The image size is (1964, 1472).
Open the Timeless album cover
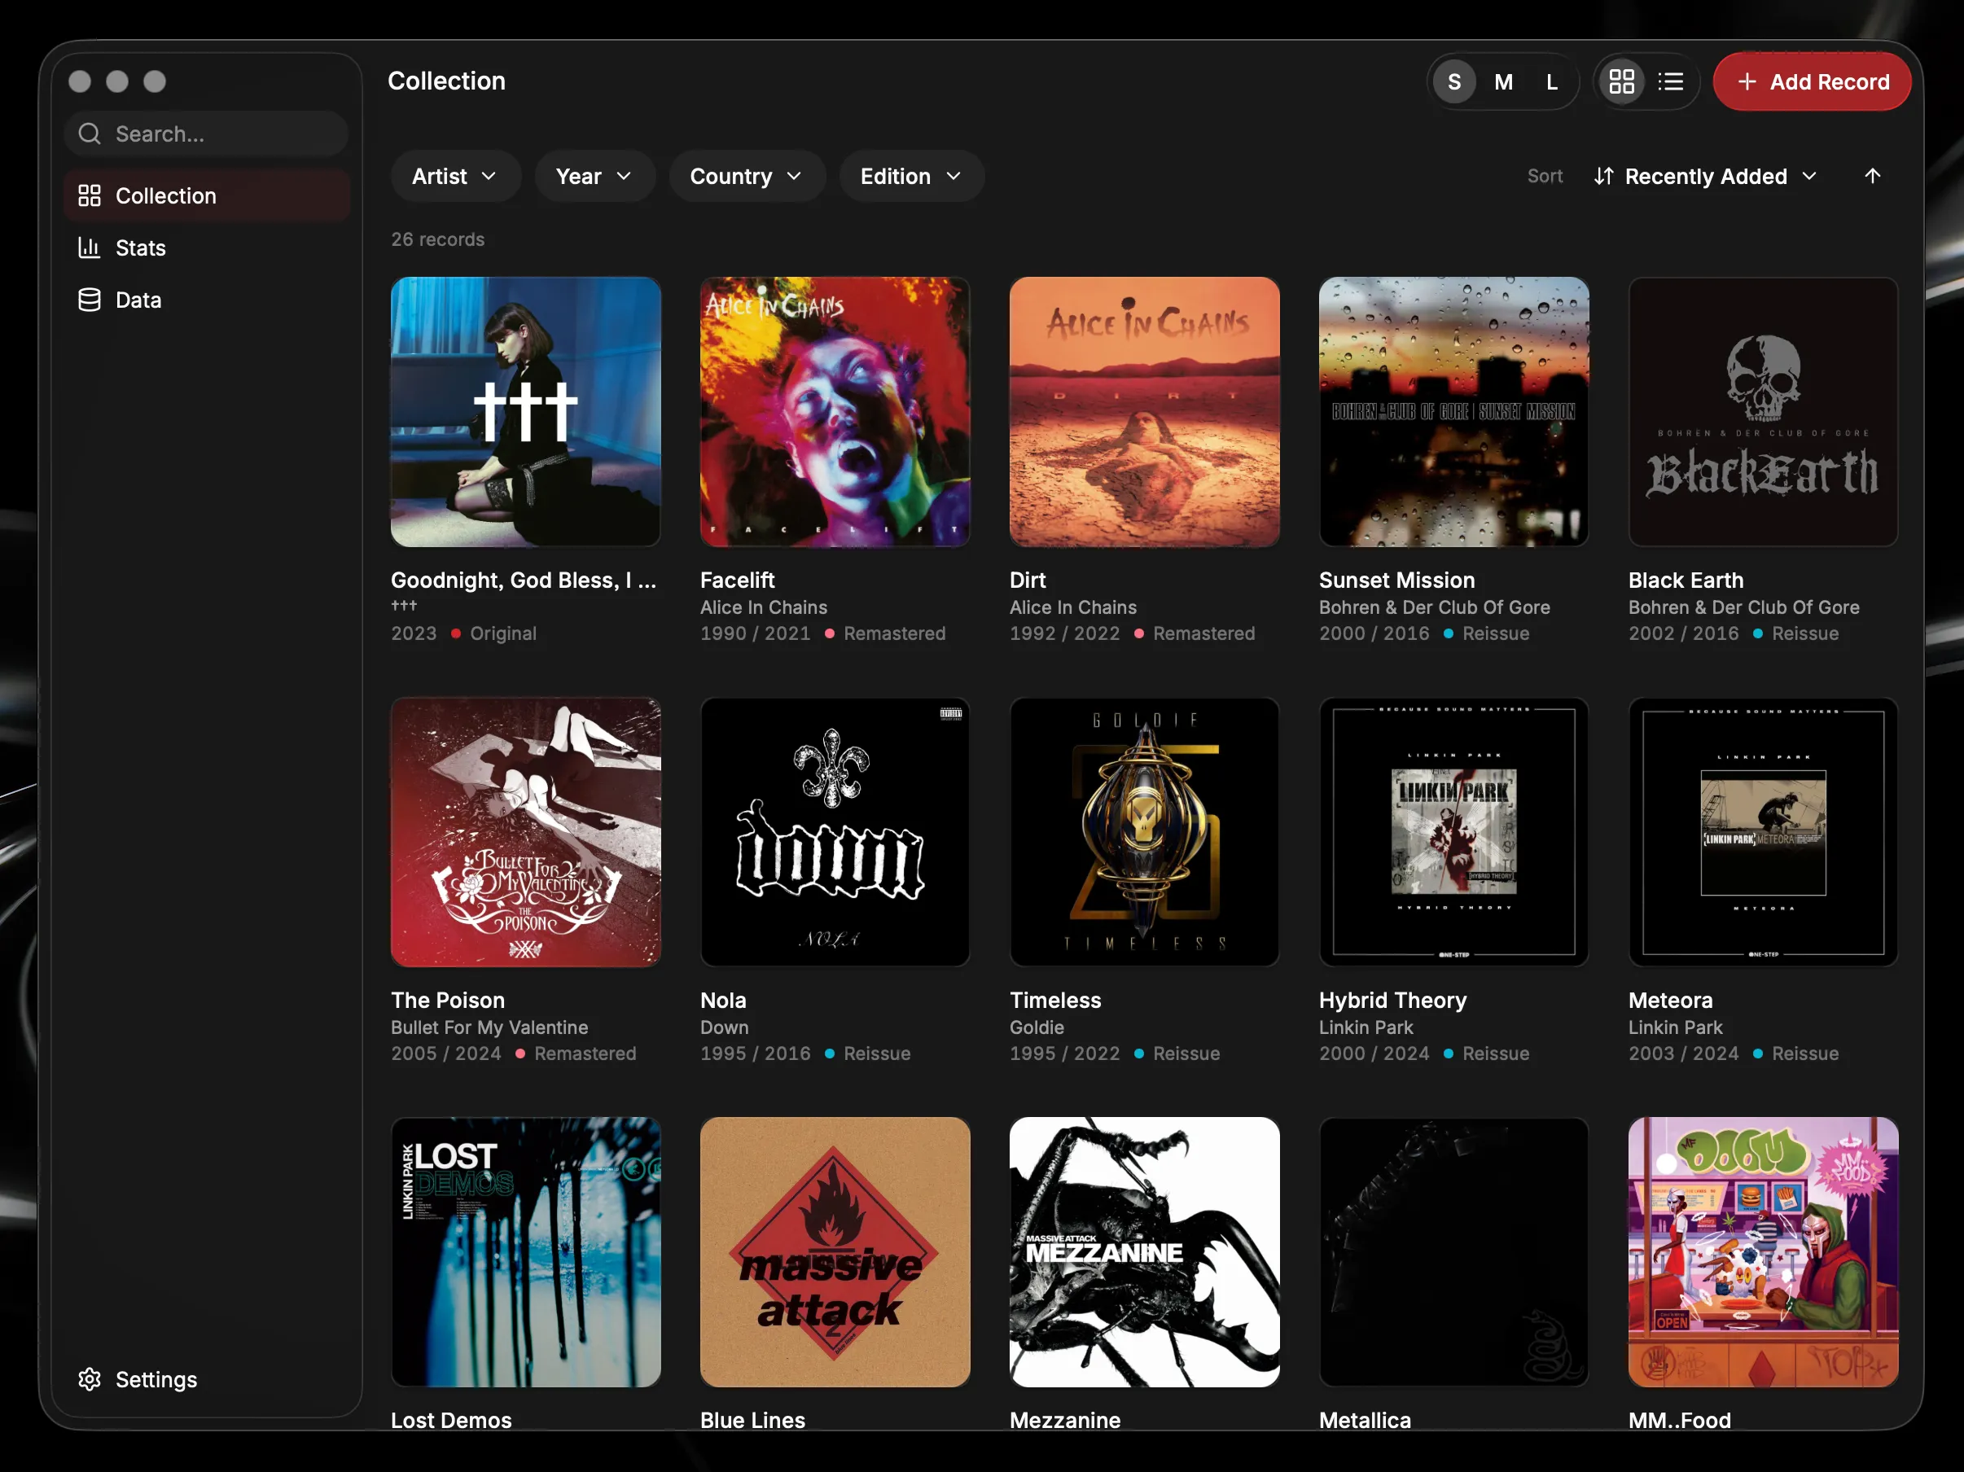(x=1145, y=832)
